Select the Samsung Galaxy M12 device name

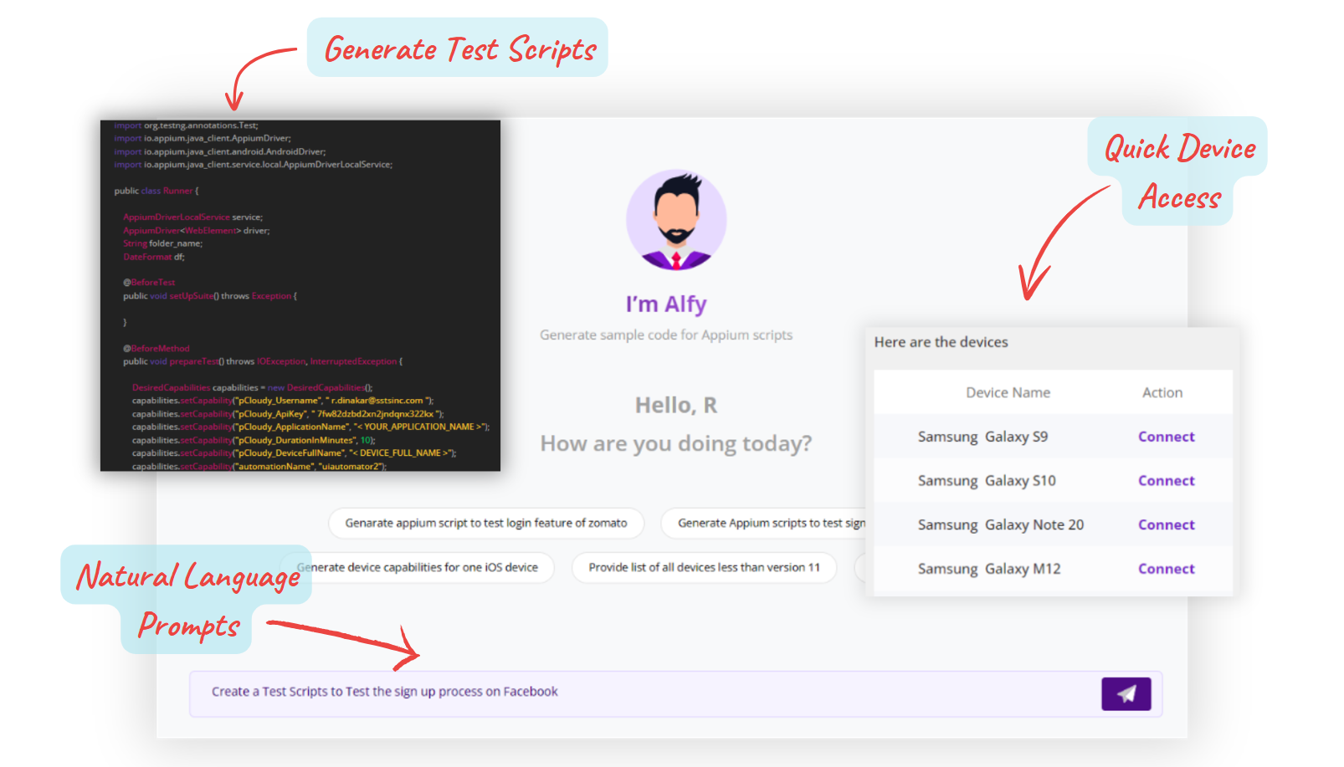point(988,569)
